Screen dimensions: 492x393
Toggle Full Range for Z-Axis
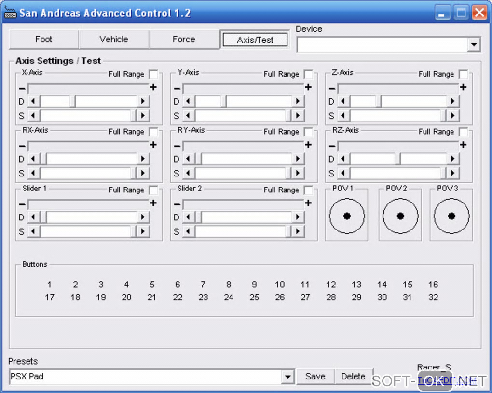coord(464,74)
